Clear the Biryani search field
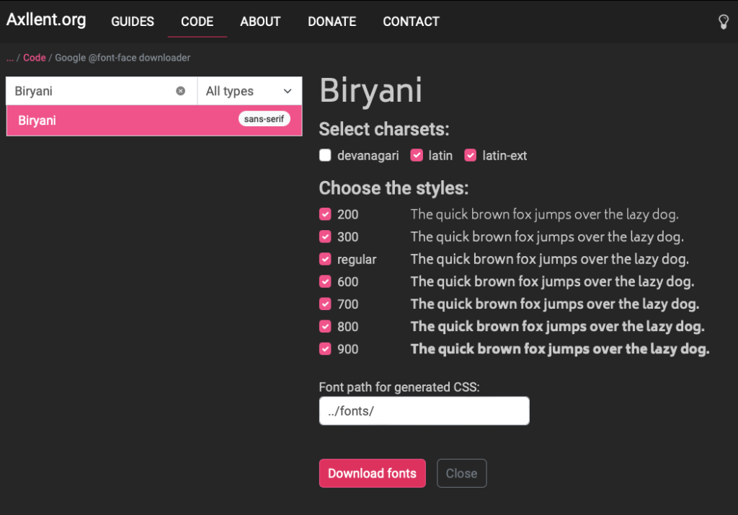This screenshot has height=515, width=738. (x=180, y=91)
